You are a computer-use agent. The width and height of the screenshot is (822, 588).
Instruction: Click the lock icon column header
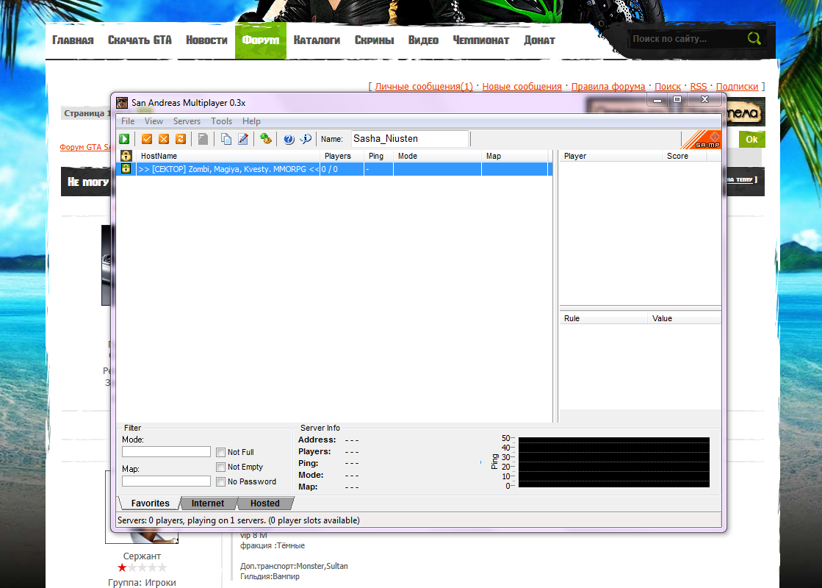pos(126,156)
